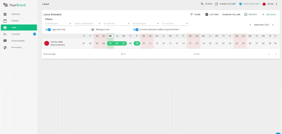Toggle Managers only switch
The image size is (282, 134).
[x=92, y=30]
